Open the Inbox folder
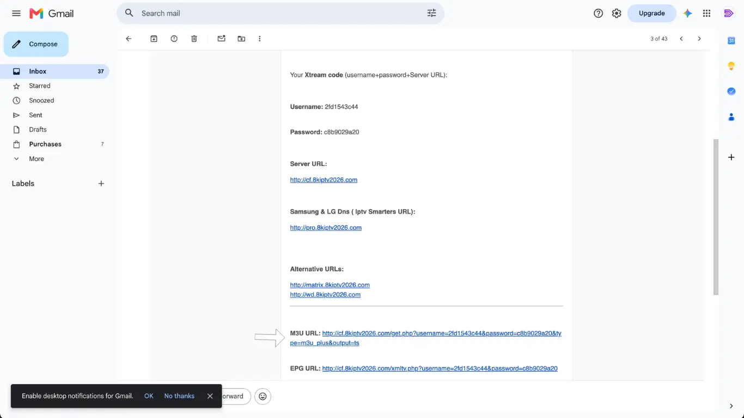This screenshot has width=744, height=418. [54, 71]
